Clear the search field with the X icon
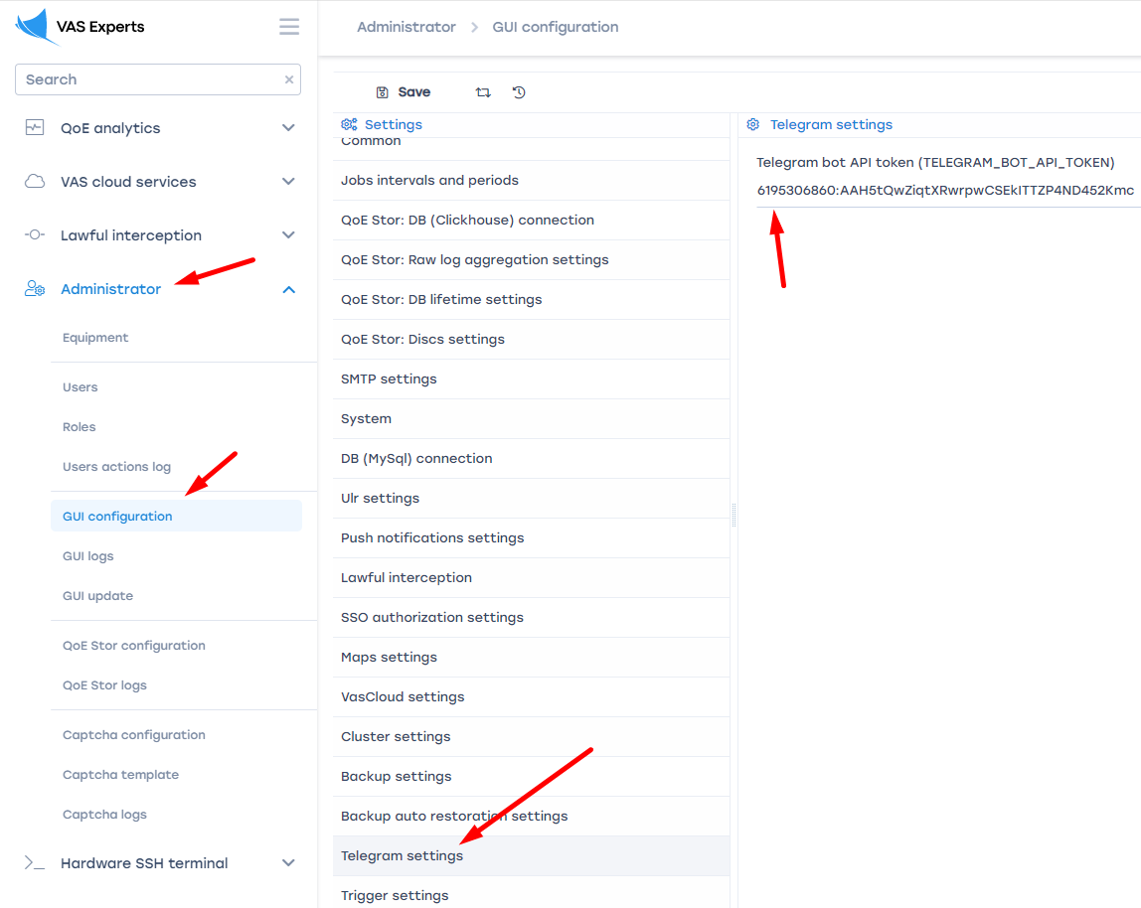Viewport: 1141px width, 908px height. [289, 79]
